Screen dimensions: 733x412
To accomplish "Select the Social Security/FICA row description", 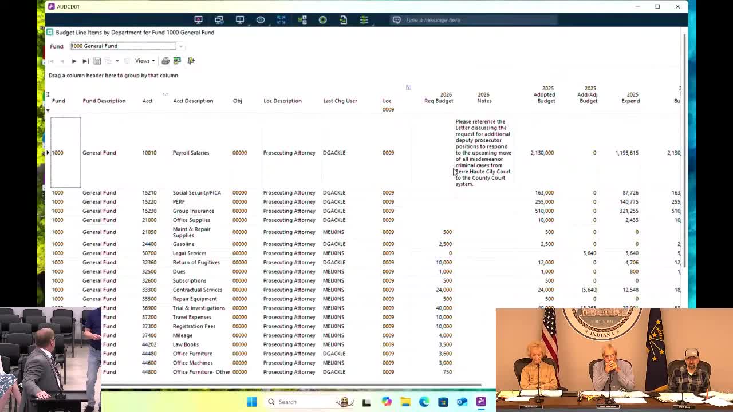I will [196, 193].
